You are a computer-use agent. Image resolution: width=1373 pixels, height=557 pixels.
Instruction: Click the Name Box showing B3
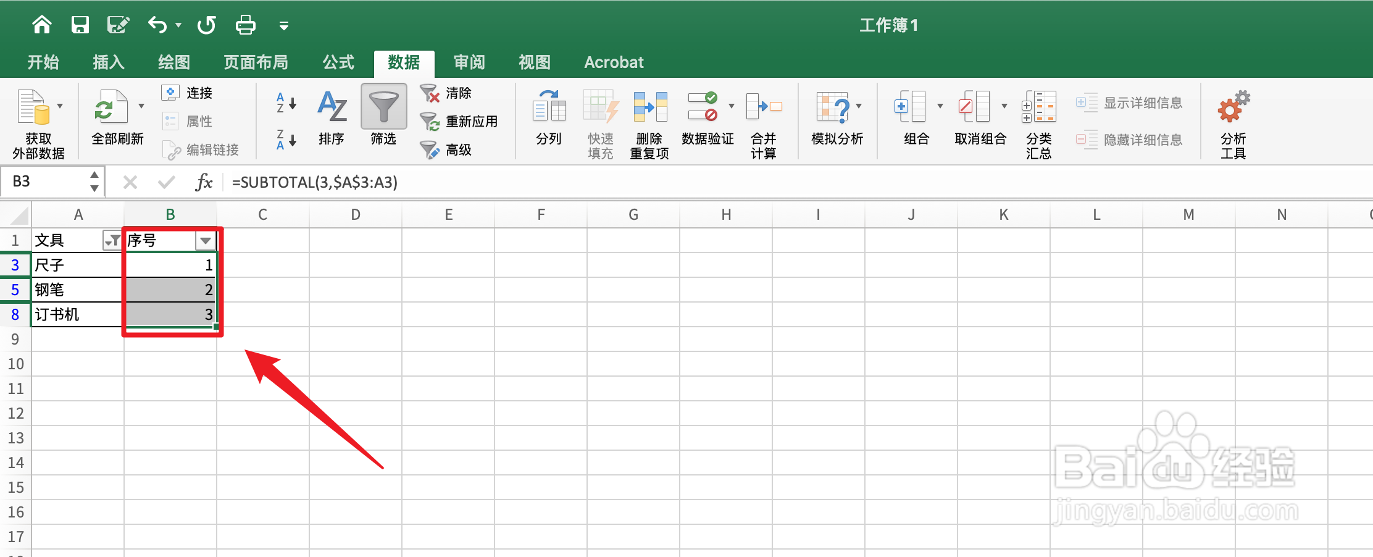coord(46,182)
